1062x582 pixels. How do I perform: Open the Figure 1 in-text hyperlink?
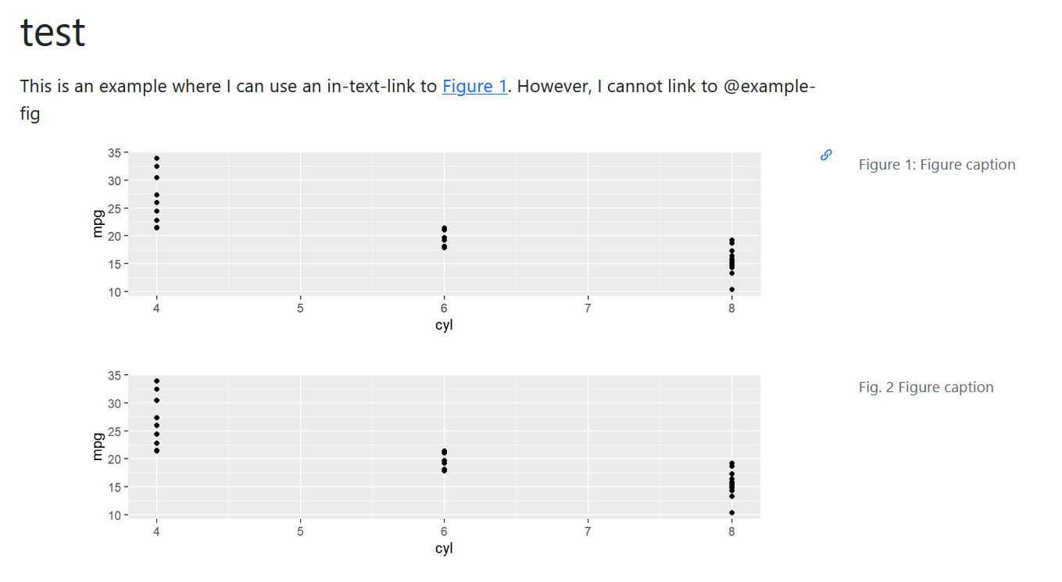click(475, 86)
